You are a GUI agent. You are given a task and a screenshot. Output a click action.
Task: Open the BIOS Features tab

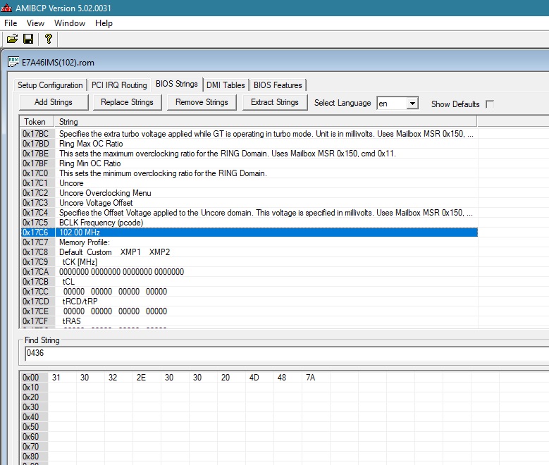tap(278, 85)
